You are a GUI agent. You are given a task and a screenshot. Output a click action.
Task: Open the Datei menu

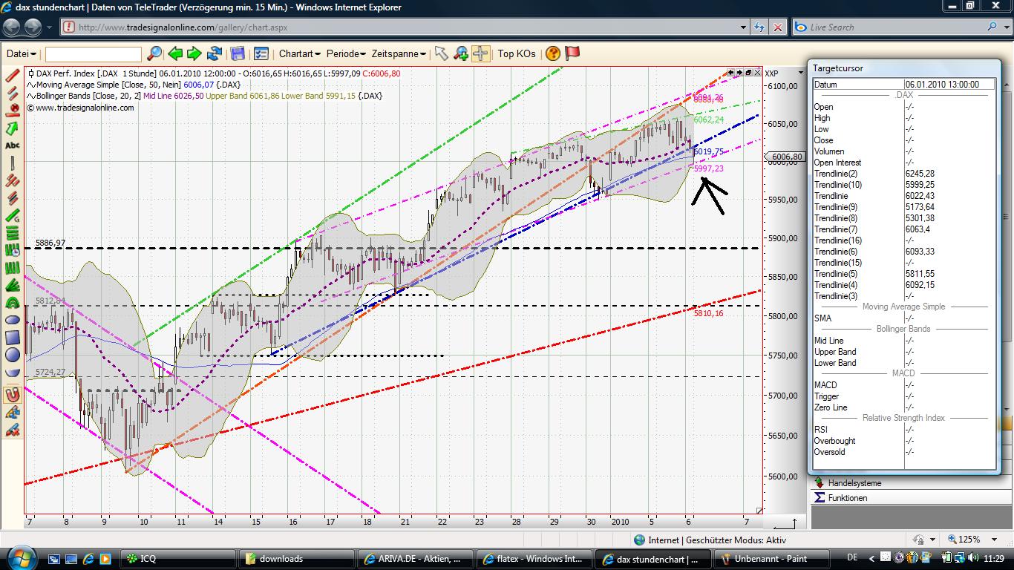19,53
